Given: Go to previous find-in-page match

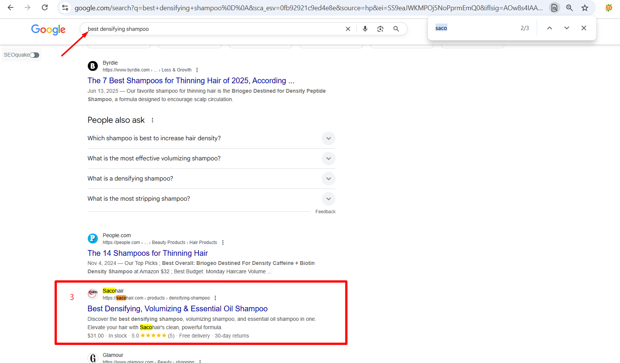Looking at the screenshot, I should [549, 28].
